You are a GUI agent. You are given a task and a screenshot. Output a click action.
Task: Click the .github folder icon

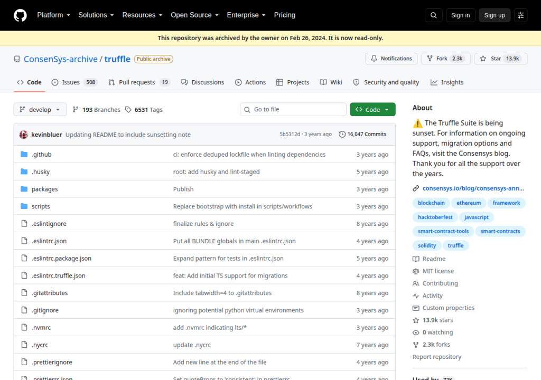(24, 154)
